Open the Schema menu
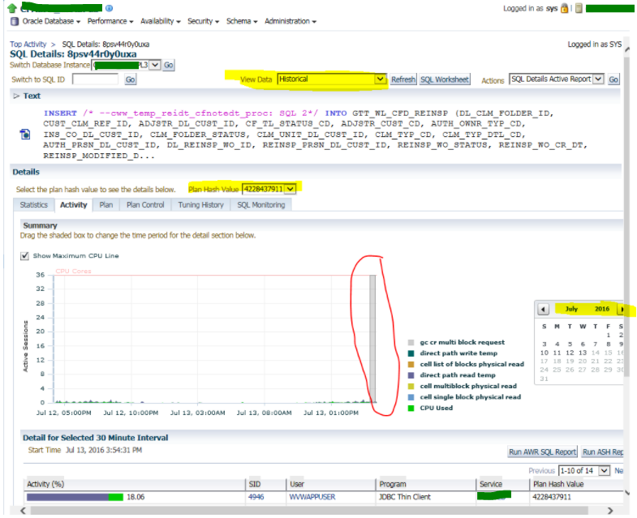Image resolution: width=637 pixels, height=518 pixels. point(242,21)
